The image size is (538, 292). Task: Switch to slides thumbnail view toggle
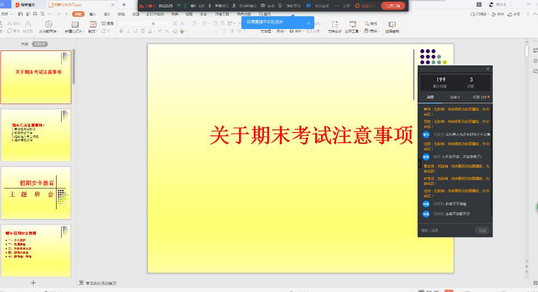pos(40,44)
